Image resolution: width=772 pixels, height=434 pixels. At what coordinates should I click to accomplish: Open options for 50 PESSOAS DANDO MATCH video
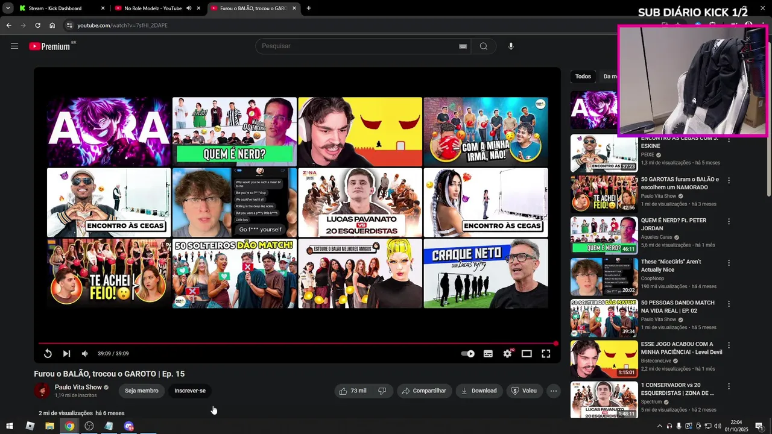(x=729, y=304)
